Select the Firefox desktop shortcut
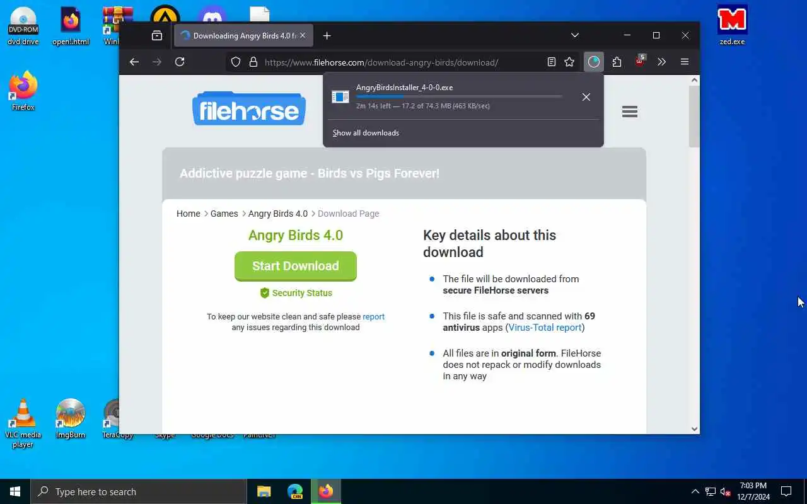 click(23, 91)
